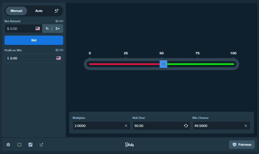Screen dimensions: 259x154
Task: Click the red portion of the roll slider
Action: 124,64
